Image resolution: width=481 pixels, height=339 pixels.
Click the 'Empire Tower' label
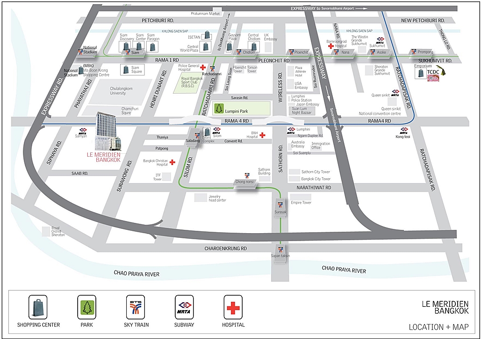pyautogui.click(x=301, y=202)
